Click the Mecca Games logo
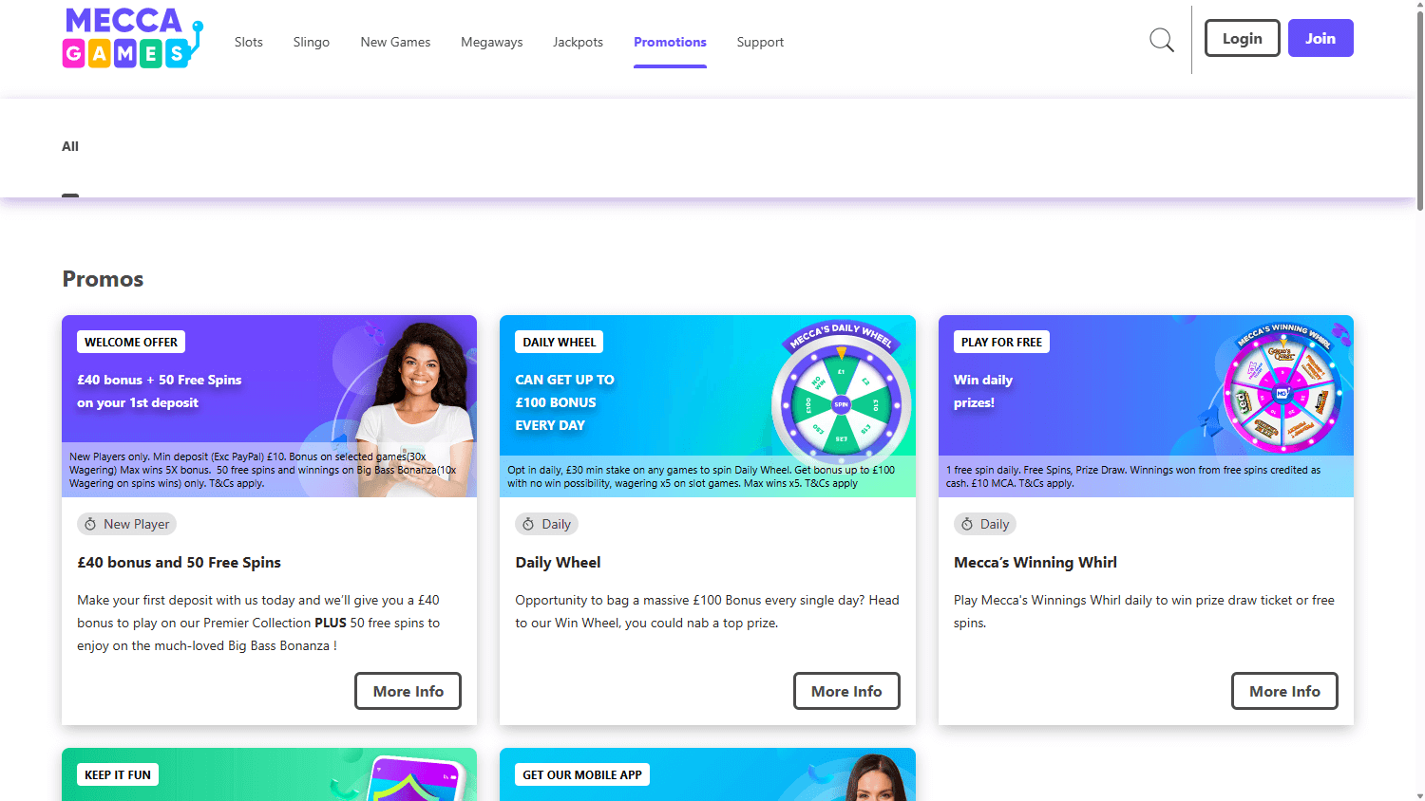 133,38
